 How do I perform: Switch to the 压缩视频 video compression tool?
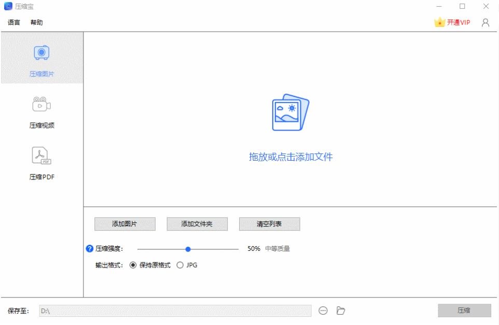coord(41,110)
